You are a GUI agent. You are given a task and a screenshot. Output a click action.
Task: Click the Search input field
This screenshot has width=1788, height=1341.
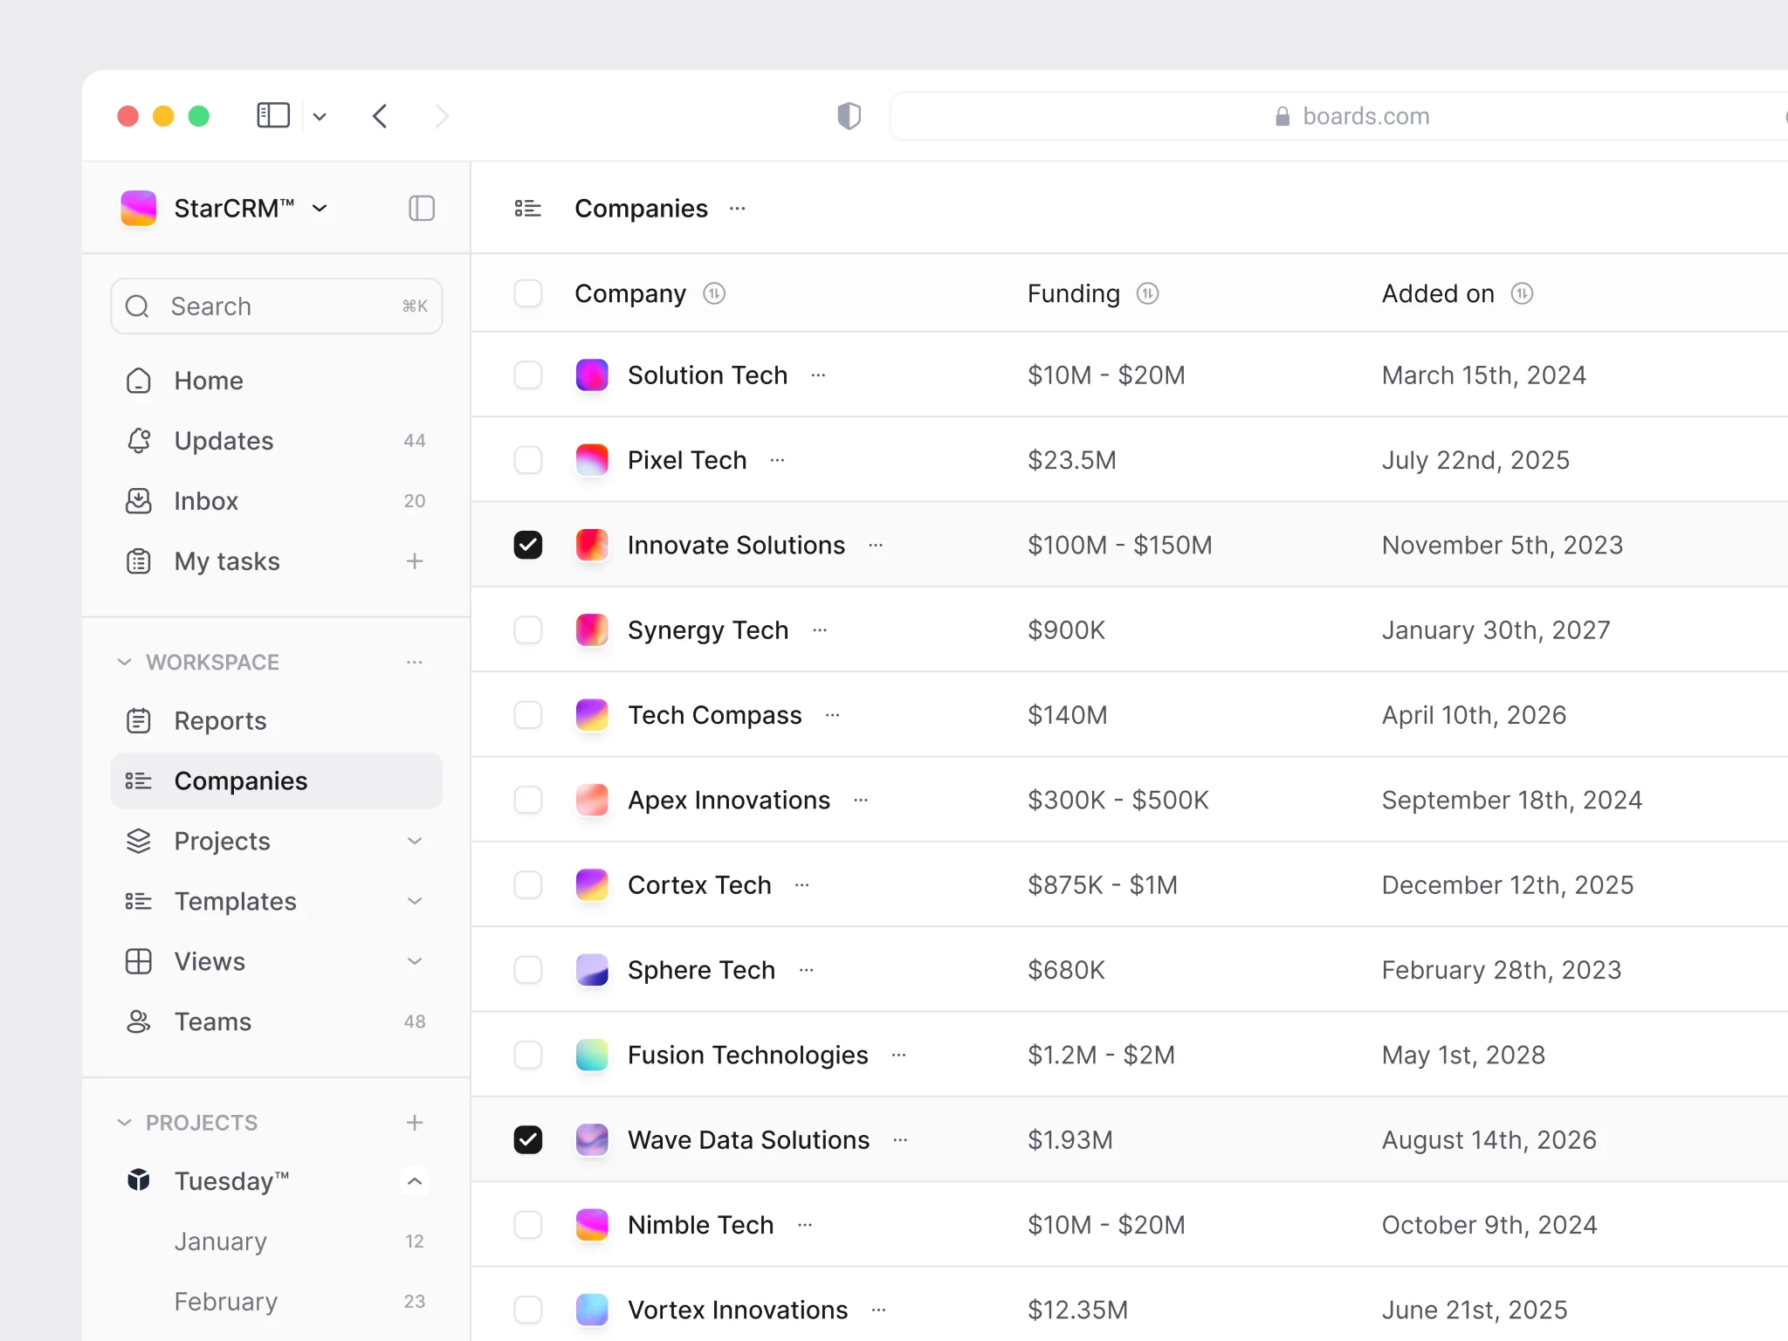[277, 306]
